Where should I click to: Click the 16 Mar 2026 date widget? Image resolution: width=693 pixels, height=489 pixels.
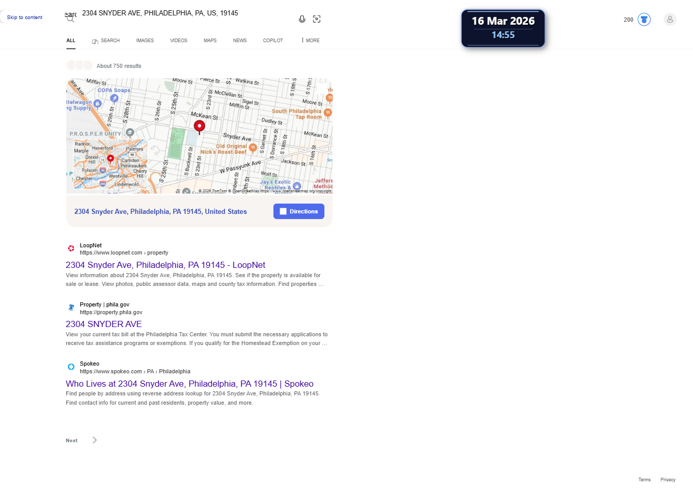(503, 28)
